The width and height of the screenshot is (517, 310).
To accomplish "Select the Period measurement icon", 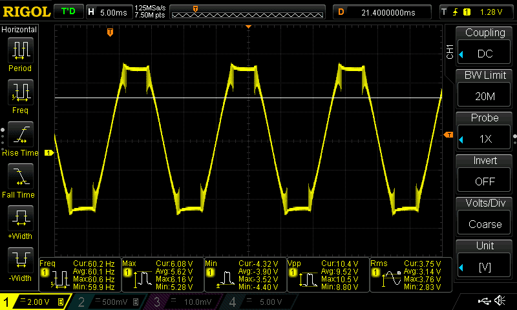I will pos(21,50).
